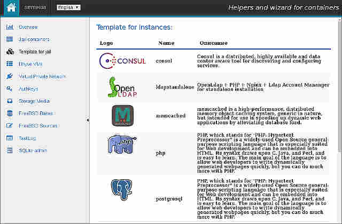Open Jail containers section

tap(34, 39)
